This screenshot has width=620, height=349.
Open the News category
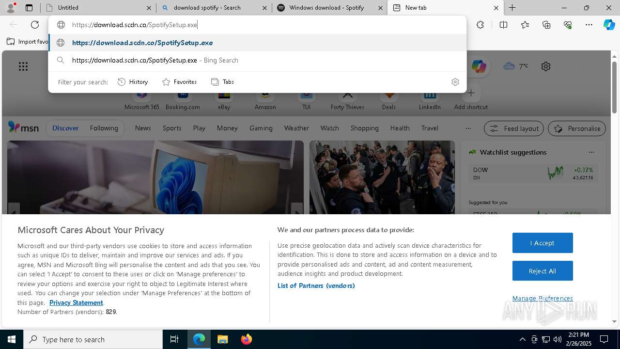(x=143, y=128)
